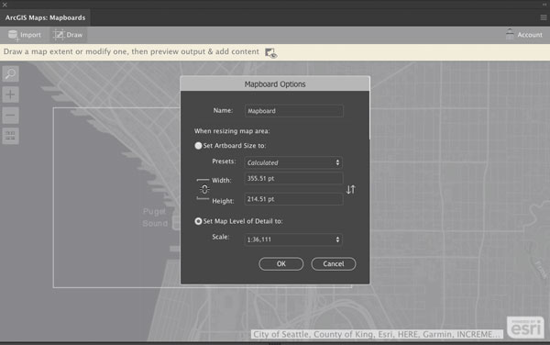
Task: Click the Import database icon
Action: point(14,35)
